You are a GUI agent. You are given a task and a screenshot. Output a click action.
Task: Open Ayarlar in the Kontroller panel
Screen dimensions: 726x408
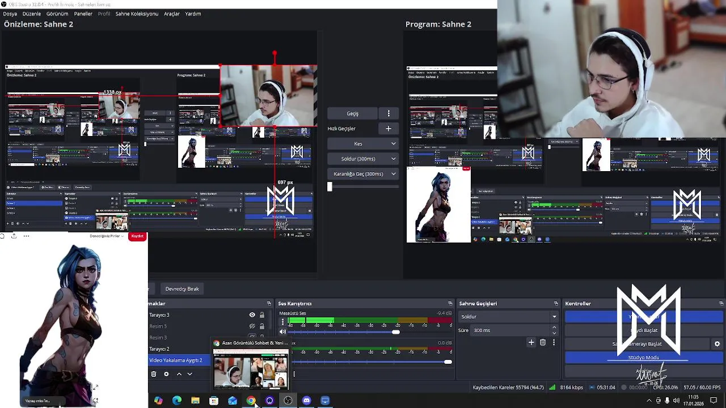(644, 371)
